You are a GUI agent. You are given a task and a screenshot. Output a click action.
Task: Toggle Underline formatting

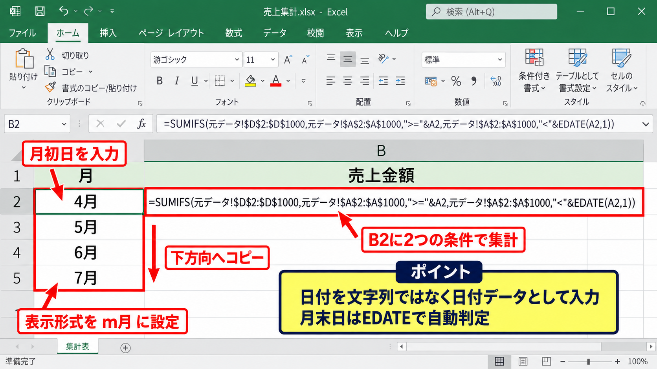[x=195, y=81]
